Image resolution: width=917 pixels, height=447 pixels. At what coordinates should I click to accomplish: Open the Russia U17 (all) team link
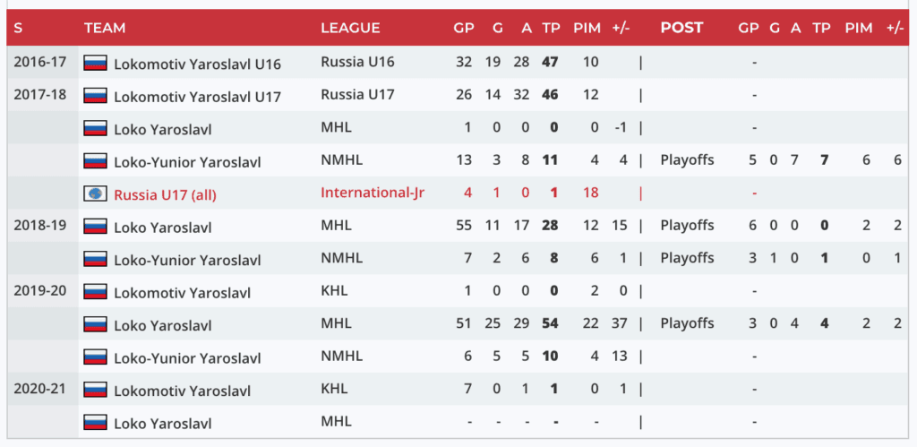[x=165, y=194]
